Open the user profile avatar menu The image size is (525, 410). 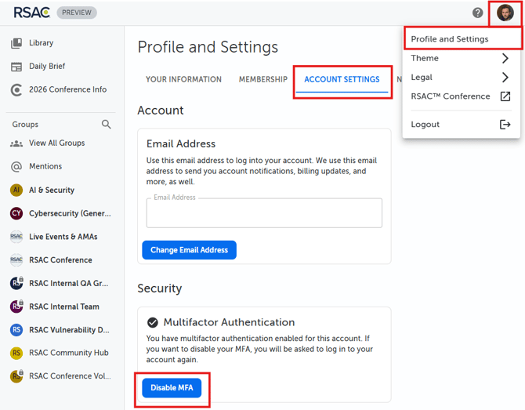point(505,13)
